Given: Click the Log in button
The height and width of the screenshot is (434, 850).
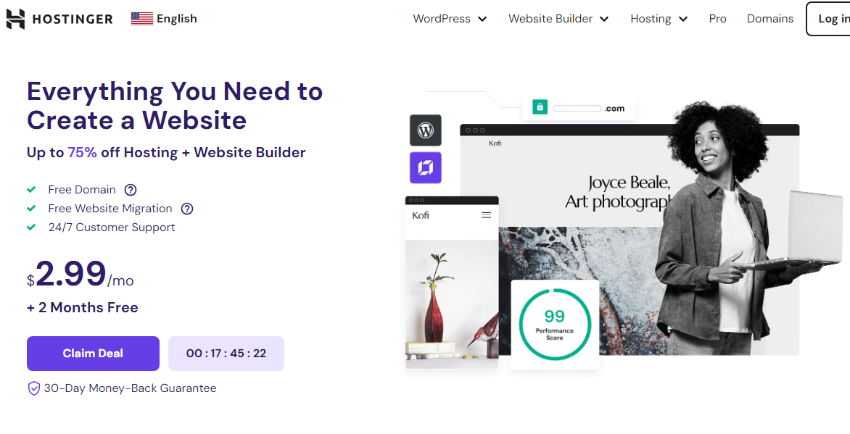Looking at the screenshot, I should point(830,19).
